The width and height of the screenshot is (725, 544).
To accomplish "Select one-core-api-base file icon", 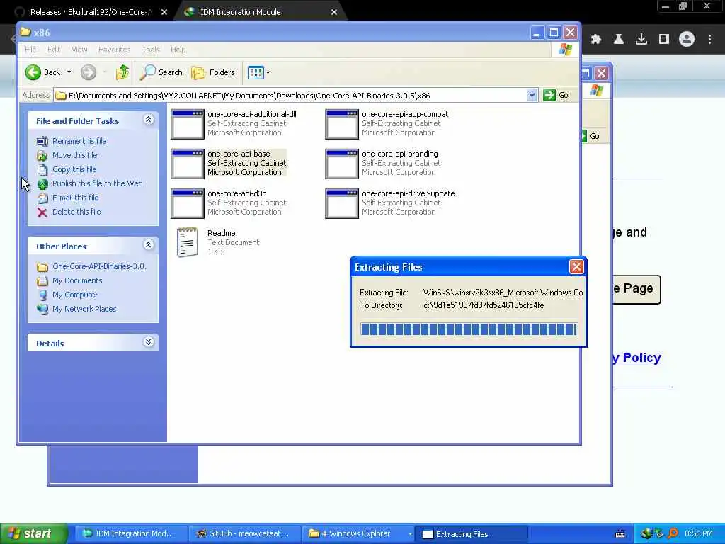I will click(x=187, y=164).
